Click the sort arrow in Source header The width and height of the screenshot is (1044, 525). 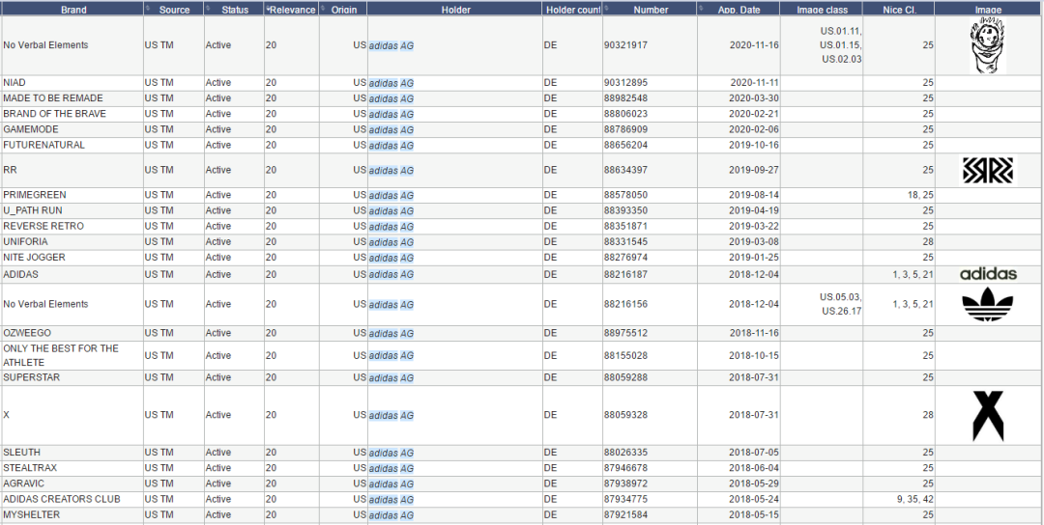pyautogui.click(x=147, y=8)
